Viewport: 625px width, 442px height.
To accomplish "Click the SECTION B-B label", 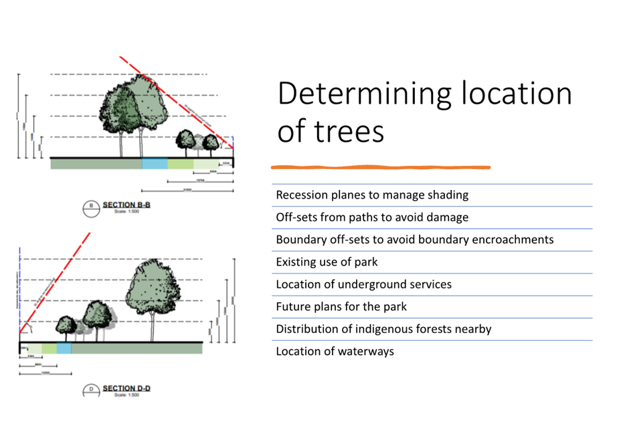I will (126, 205).
